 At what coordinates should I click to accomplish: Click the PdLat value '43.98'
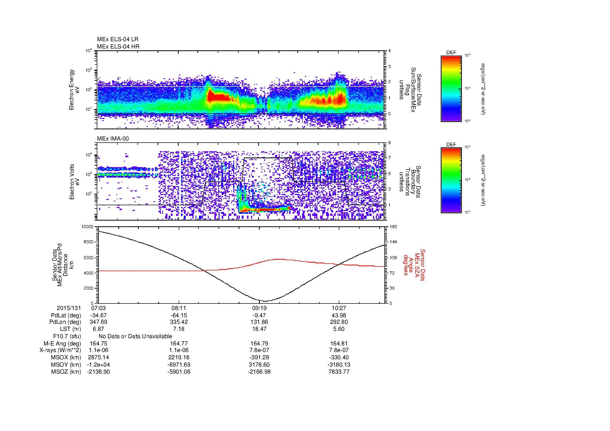pos(339,315)
